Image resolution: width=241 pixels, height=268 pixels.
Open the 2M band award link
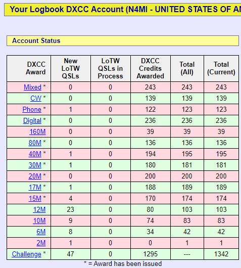pos(41,243)
